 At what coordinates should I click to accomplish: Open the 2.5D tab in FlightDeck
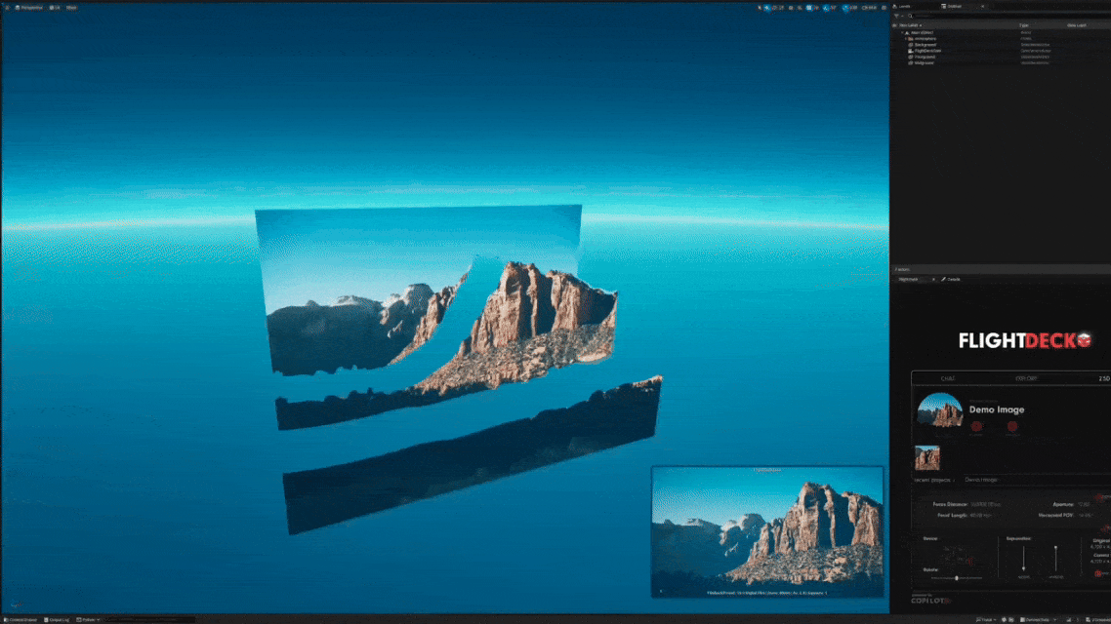pos(1104,378)
